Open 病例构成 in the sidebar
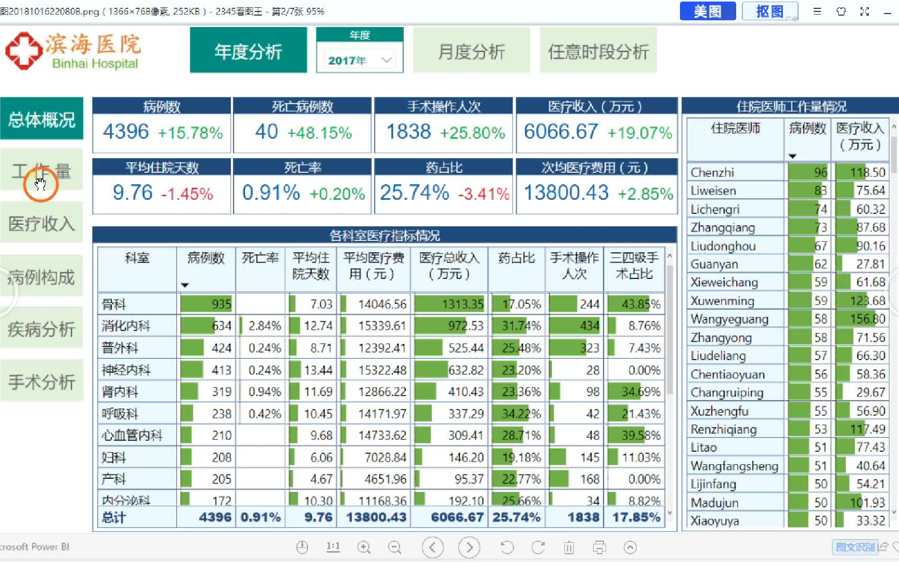899x562 pixels. coord(42,276)
